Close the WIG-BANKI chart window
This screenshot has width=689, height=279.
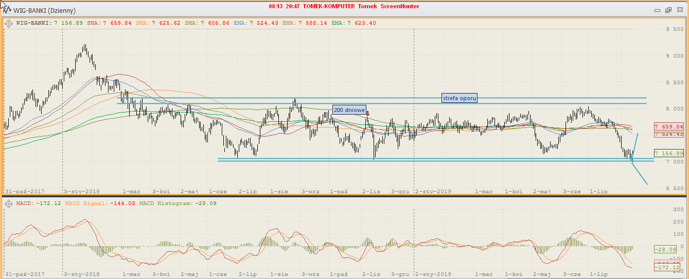[680, 10]
